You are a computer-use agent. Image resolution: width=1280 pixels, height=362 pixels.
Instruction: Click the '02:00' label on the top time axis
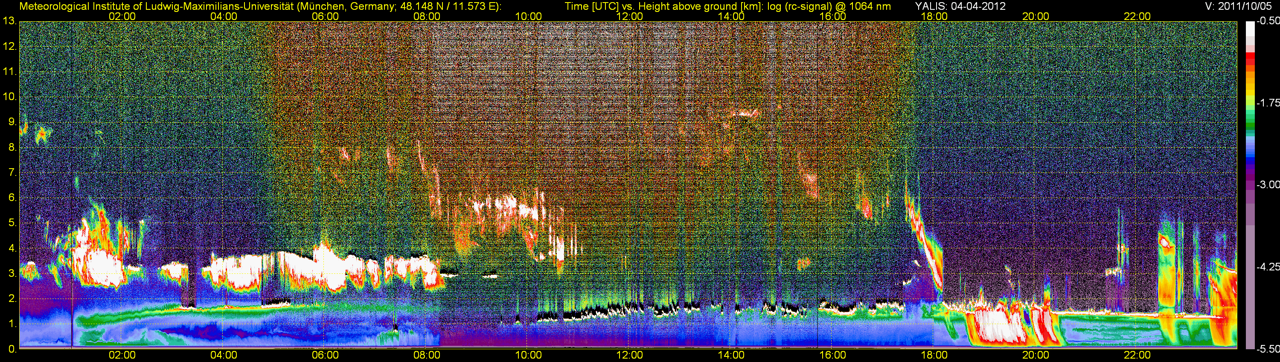[122, 16]
